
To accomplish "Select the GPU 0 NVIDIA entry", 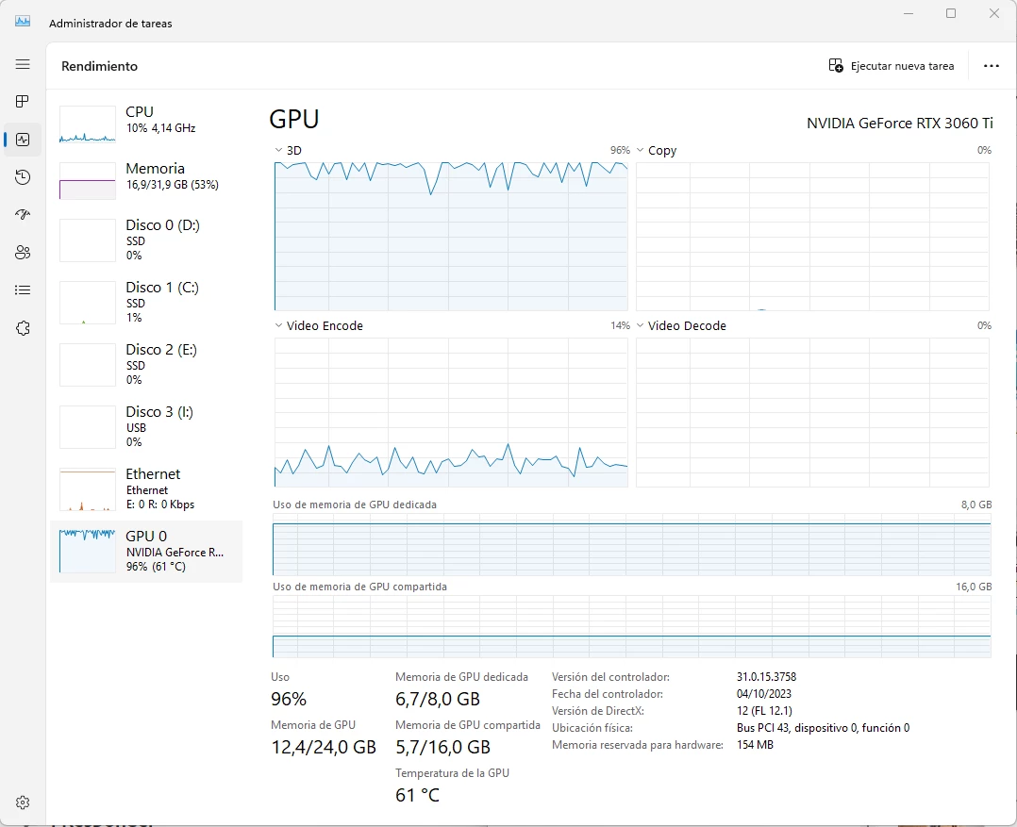I will click(x=146, y=552).
